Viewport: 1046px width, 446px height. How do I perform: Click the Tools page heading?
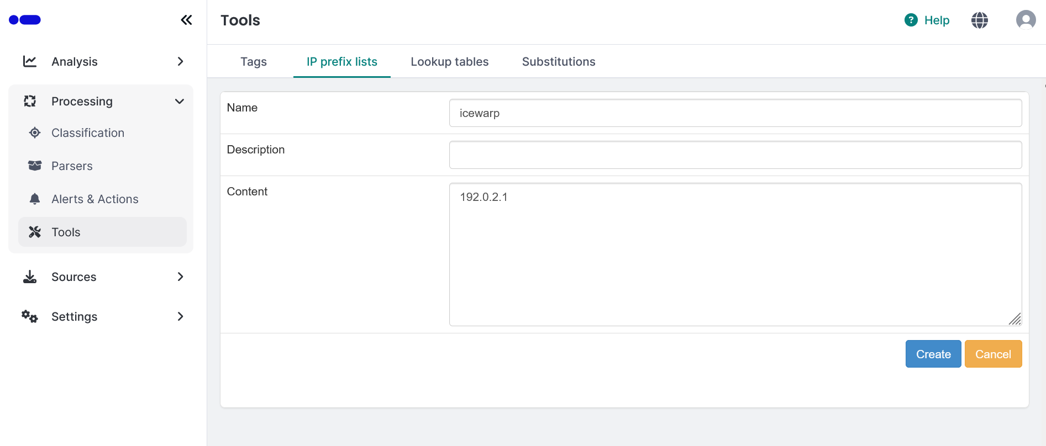tap(240, 20)
